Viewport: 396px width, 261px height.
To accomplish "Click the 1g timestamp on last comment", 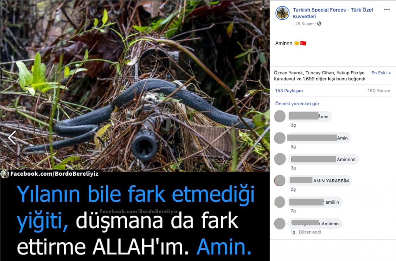I will click(x=293, y=232).
